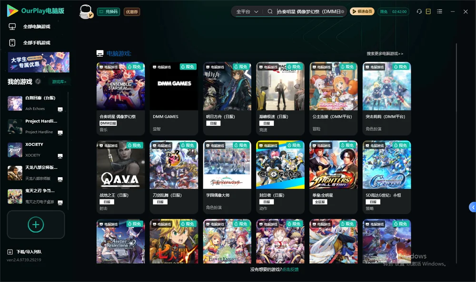The width and height of the screenshot is (476, 282).
Task: Click the 电脑游戏 tag on 拳皇 card
Action: pos(321,146)
